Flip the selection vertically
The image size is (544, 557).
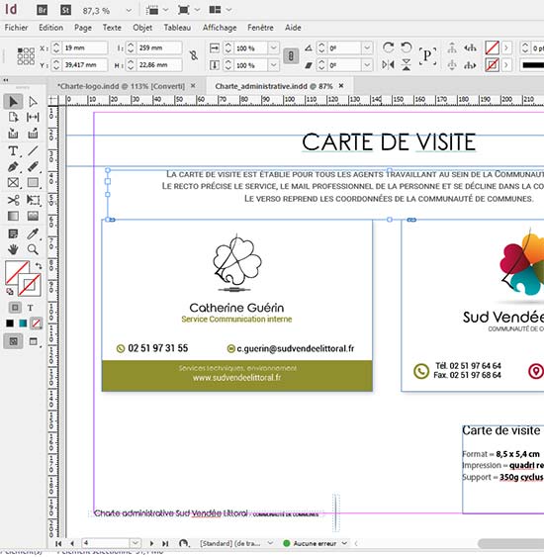(406, 65)
